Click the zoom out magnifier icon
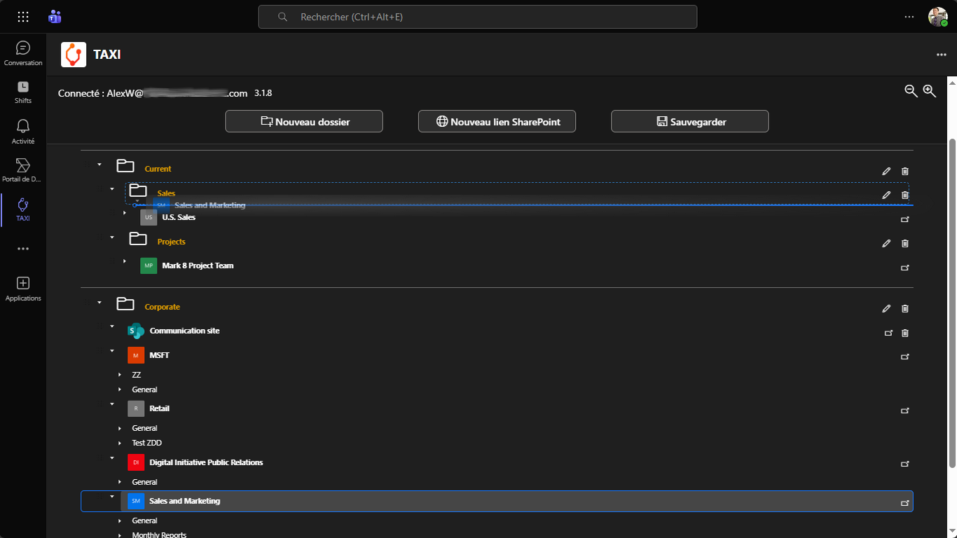Viewport: 957px width, 538px height. point(911,91)
